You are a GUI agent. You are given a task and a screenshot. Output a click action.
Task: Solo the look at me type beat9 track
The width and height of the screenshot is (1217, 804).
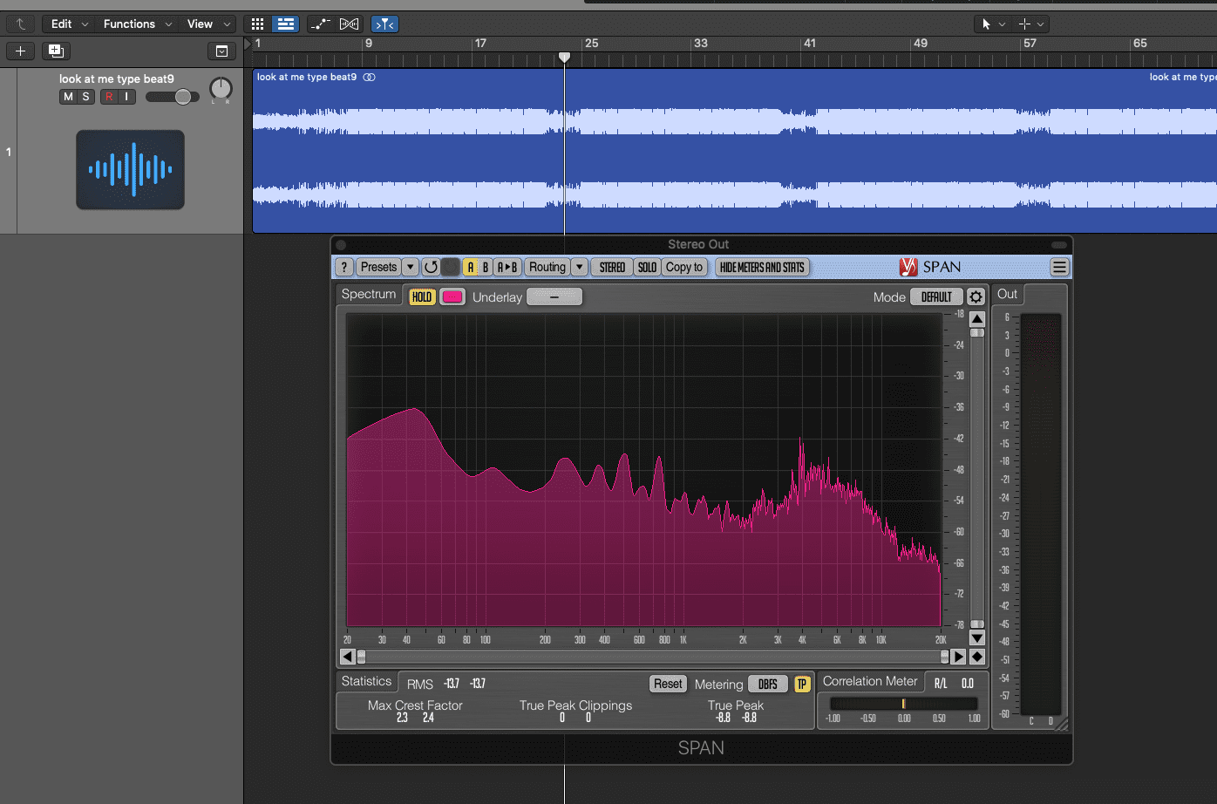(85, 97)
